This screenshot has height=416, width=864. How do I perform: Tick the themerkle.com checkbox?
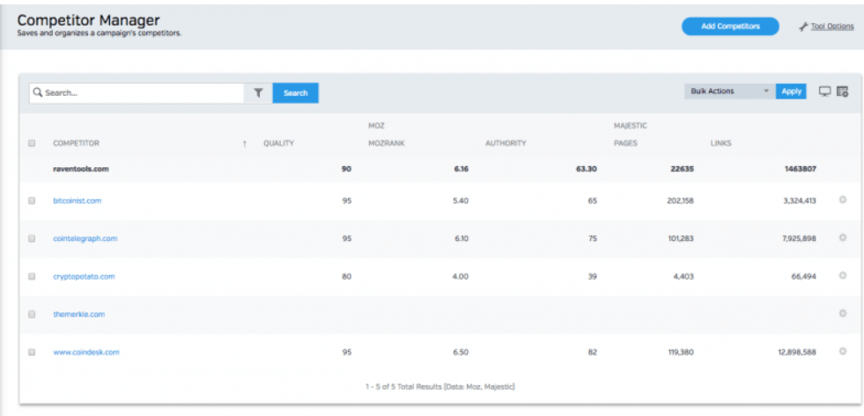pos(32,314)
